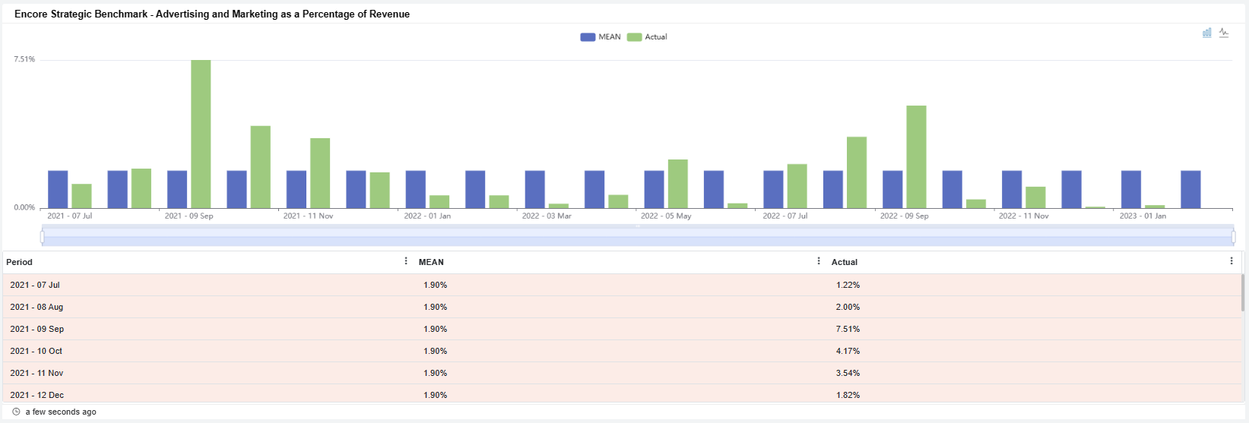Image resolution: width=1249 pixels, height=423 pixels.
Task: Toggle MEAN series in chart legend
Action: pyautogui.click(x=601, y=36)
